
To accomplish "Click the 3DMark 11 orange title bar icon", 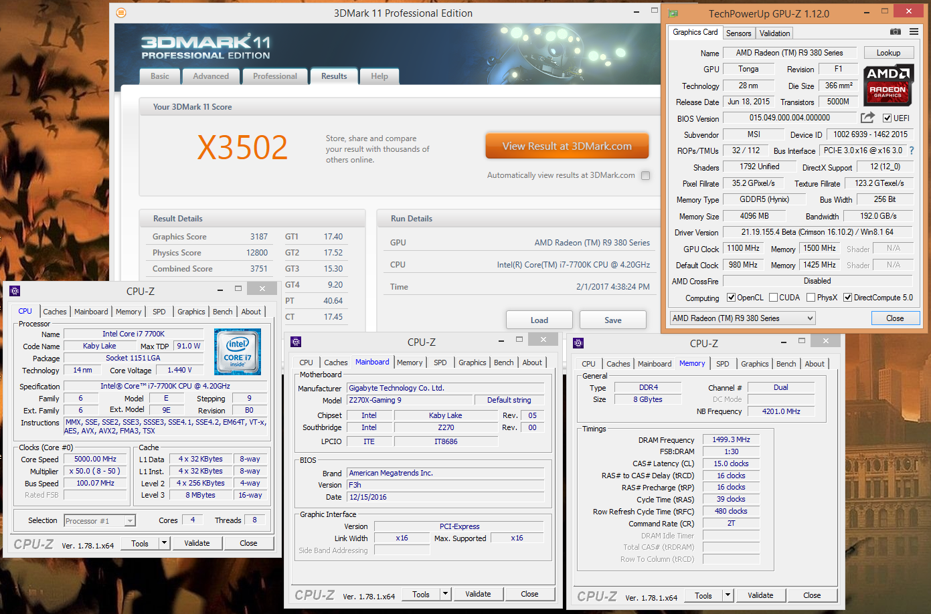I will click(x=121, y=13).
